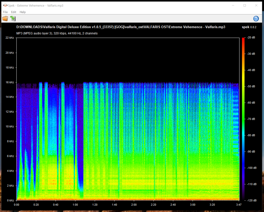Click the -80 dB scale label
This screenshot has width=264, height=212.
pyautogui.click(x=251, y=135)
